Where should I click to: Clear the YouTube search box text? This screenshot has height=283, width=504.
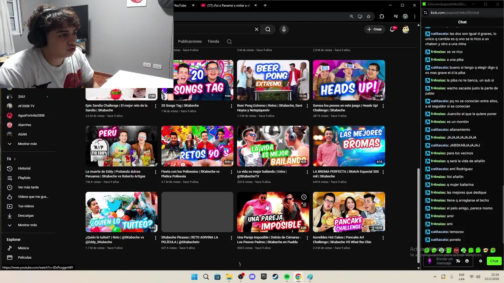click(256, 29)
